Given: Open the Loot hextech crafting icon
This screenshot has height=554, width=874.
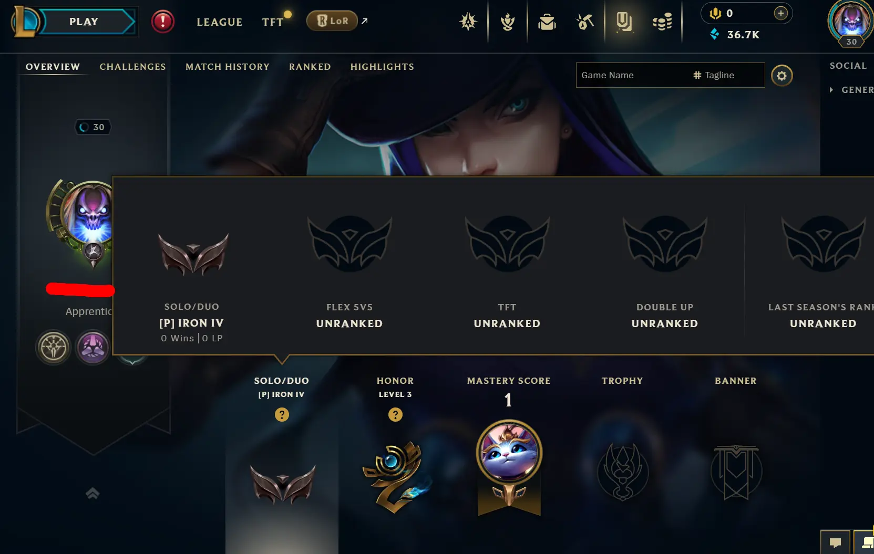Looking at the screenshot, I should coord(584,22).
